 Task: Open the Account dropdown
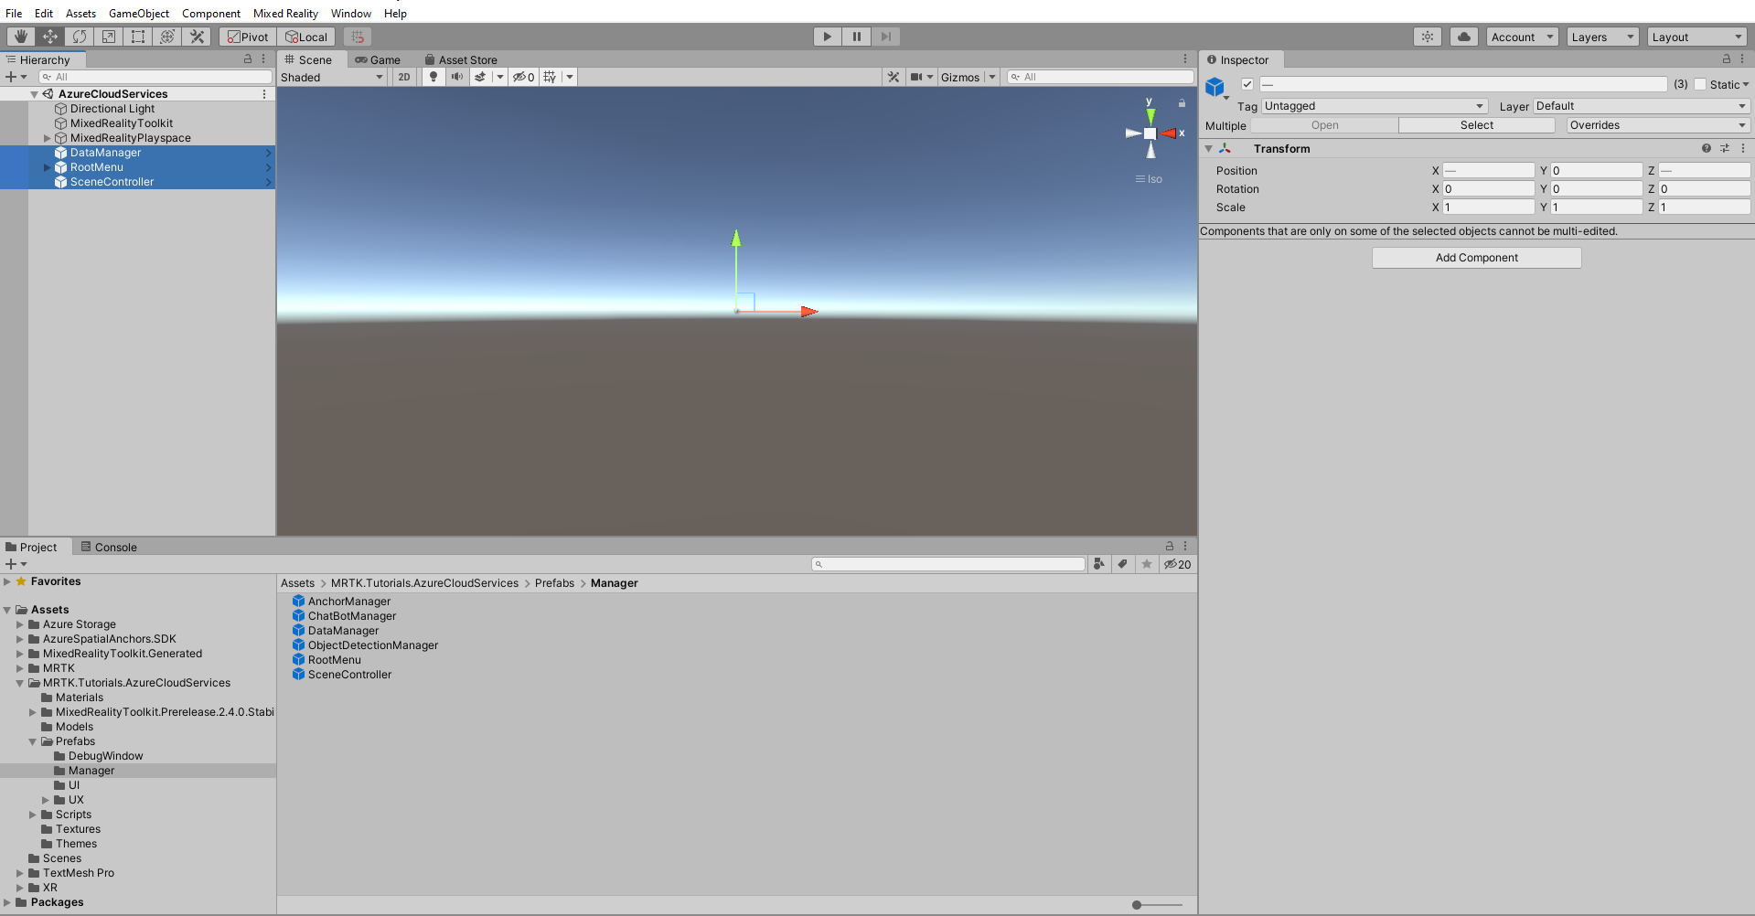pos(1522,37)
